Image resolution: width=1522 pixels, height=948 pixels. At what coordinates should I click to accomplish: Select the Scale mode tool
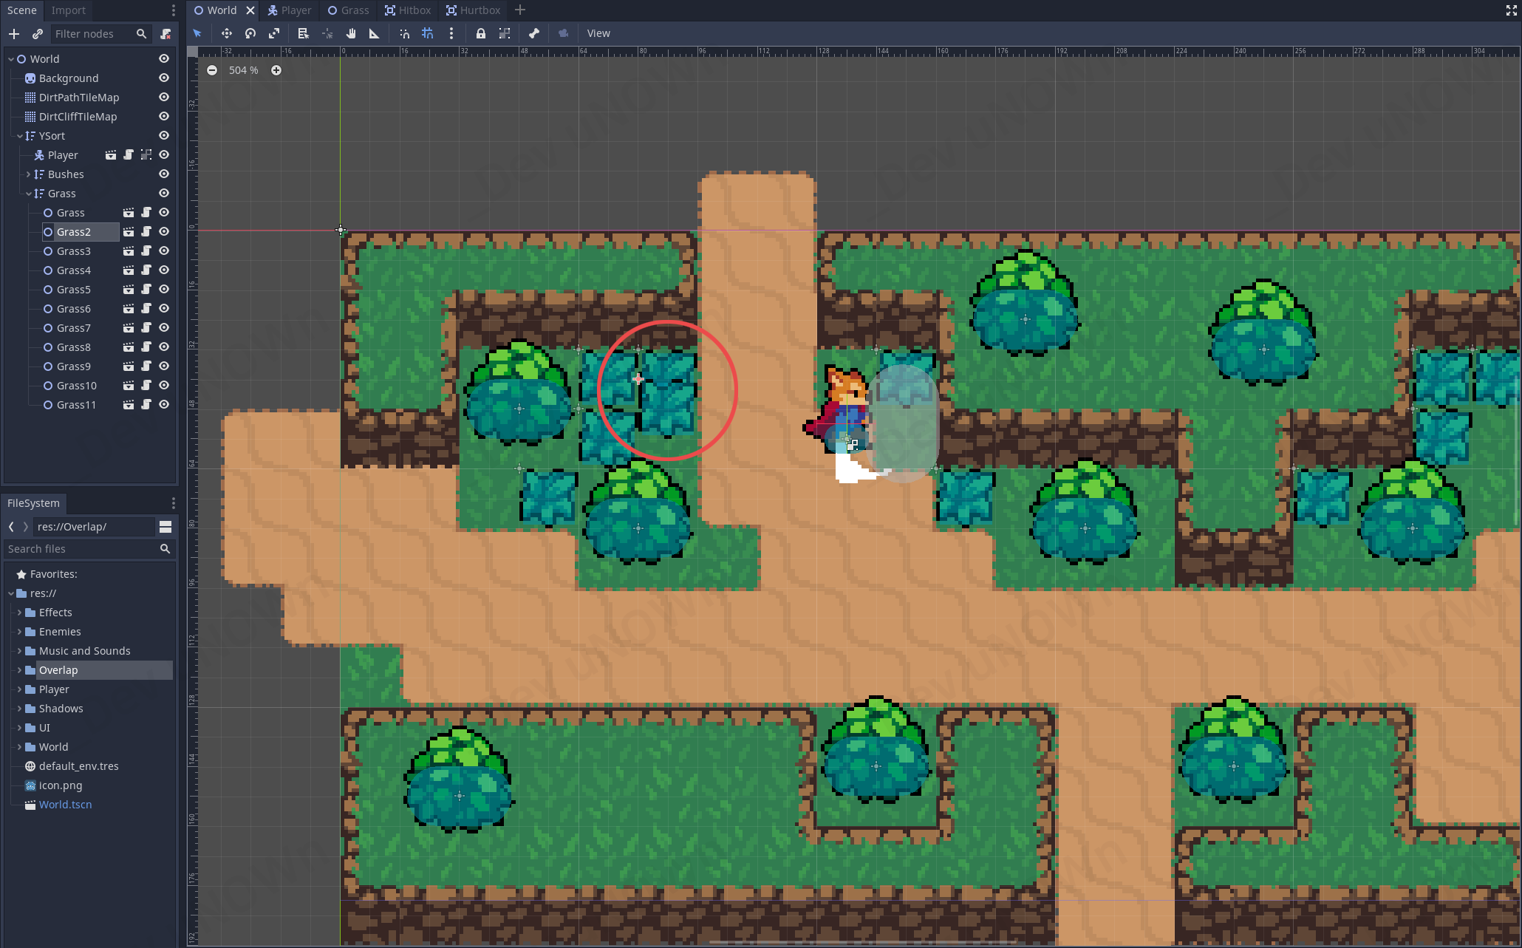[274, 33]
